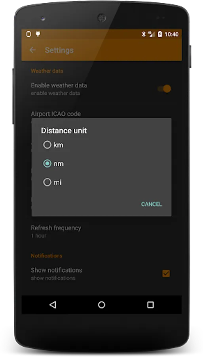The width and height of the screenshot is (203, 357).
Task: Tap the Distance unit dialog title
Action: (64, 131)
